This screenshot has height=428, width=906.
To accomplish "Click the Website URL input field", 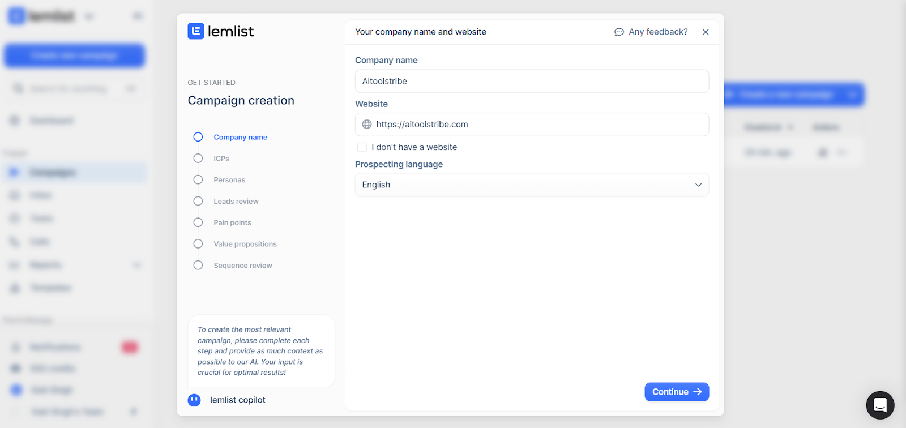I will 532,125.
